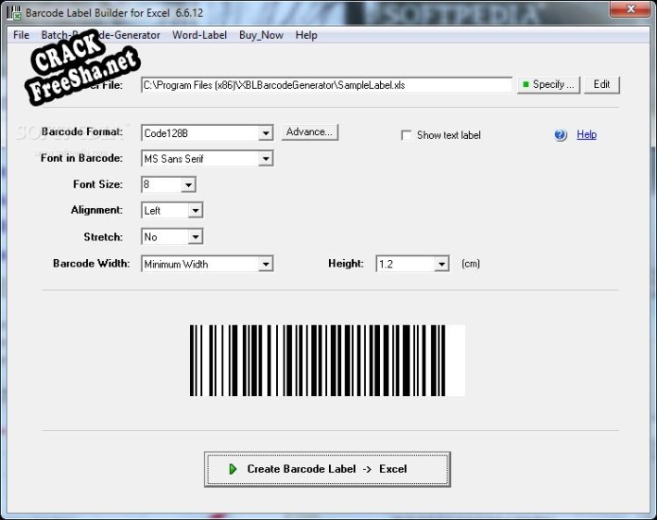This screenshot has width=657, height=520.
Task: Click the blue Help question mark icon
Action: coord(561,135)
